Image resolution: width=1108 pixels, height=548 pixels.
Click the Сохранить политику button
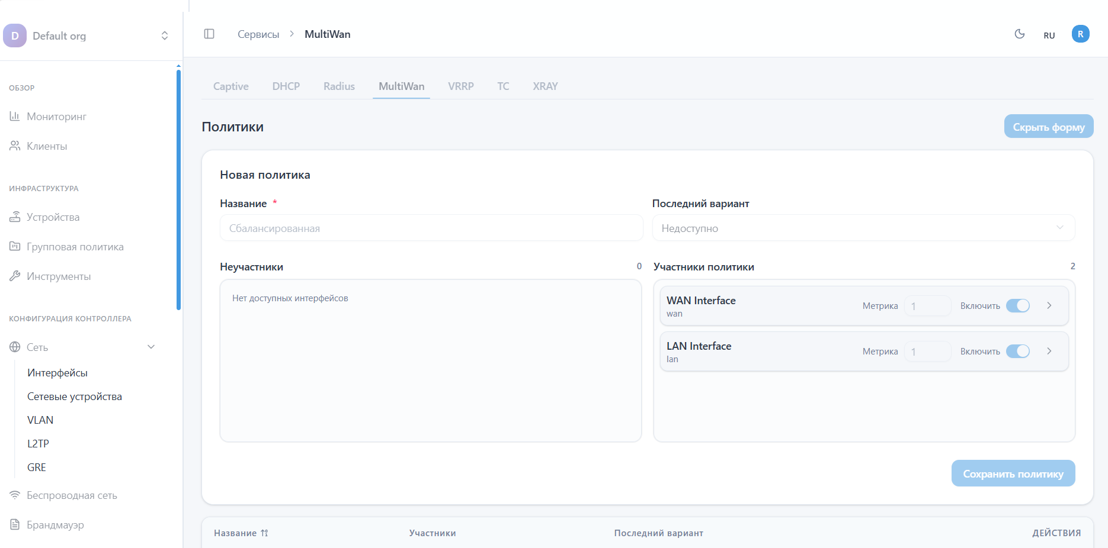[1013, 474]
